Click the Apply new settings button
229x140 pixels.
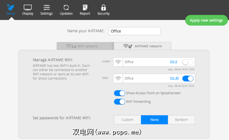pos(206,20)
